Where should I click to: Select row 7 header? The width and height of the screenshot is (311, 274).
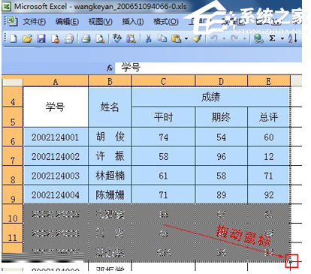[x=13, y=156]
